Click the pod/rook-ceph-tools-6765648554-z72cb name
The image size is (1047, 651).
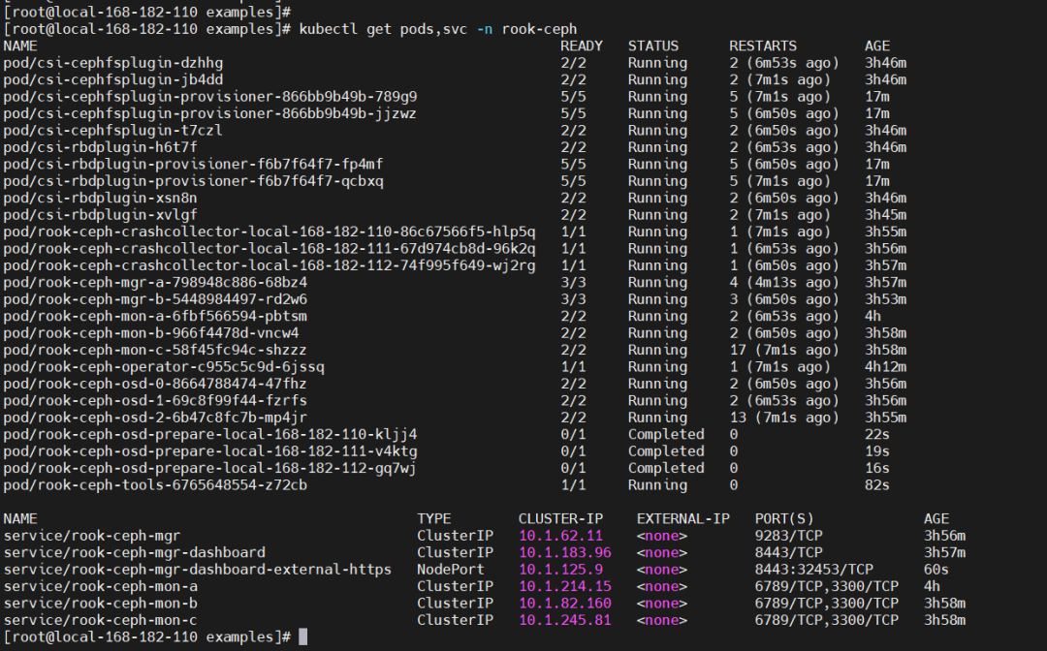pyautogui.click(x=155, y=485)
